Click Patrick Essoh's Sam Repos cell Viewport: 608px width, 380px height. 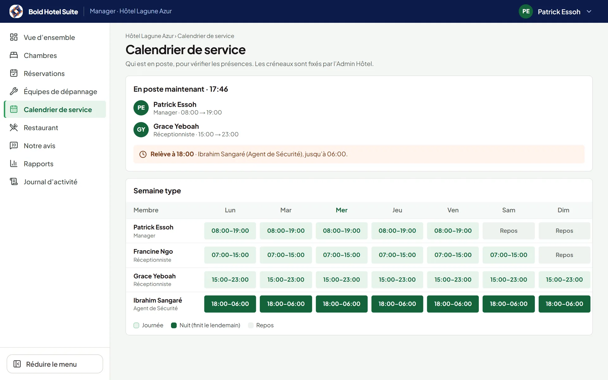(509, 231)
